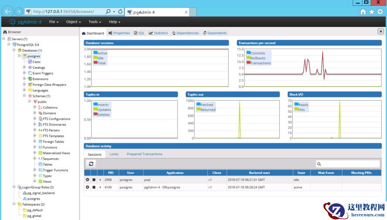The width and height of the screenshot is (387, 220).
Task: Terminate session PID 4100 with stop square
Action: pyautogui.click(x=94, y=187)
